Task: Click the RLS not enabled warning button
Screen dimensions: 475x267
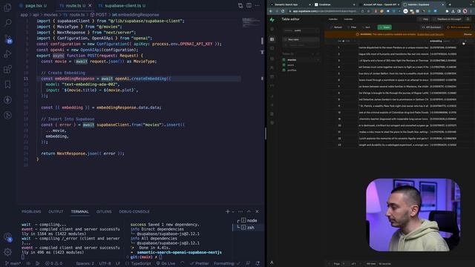Action: point(459,27)
